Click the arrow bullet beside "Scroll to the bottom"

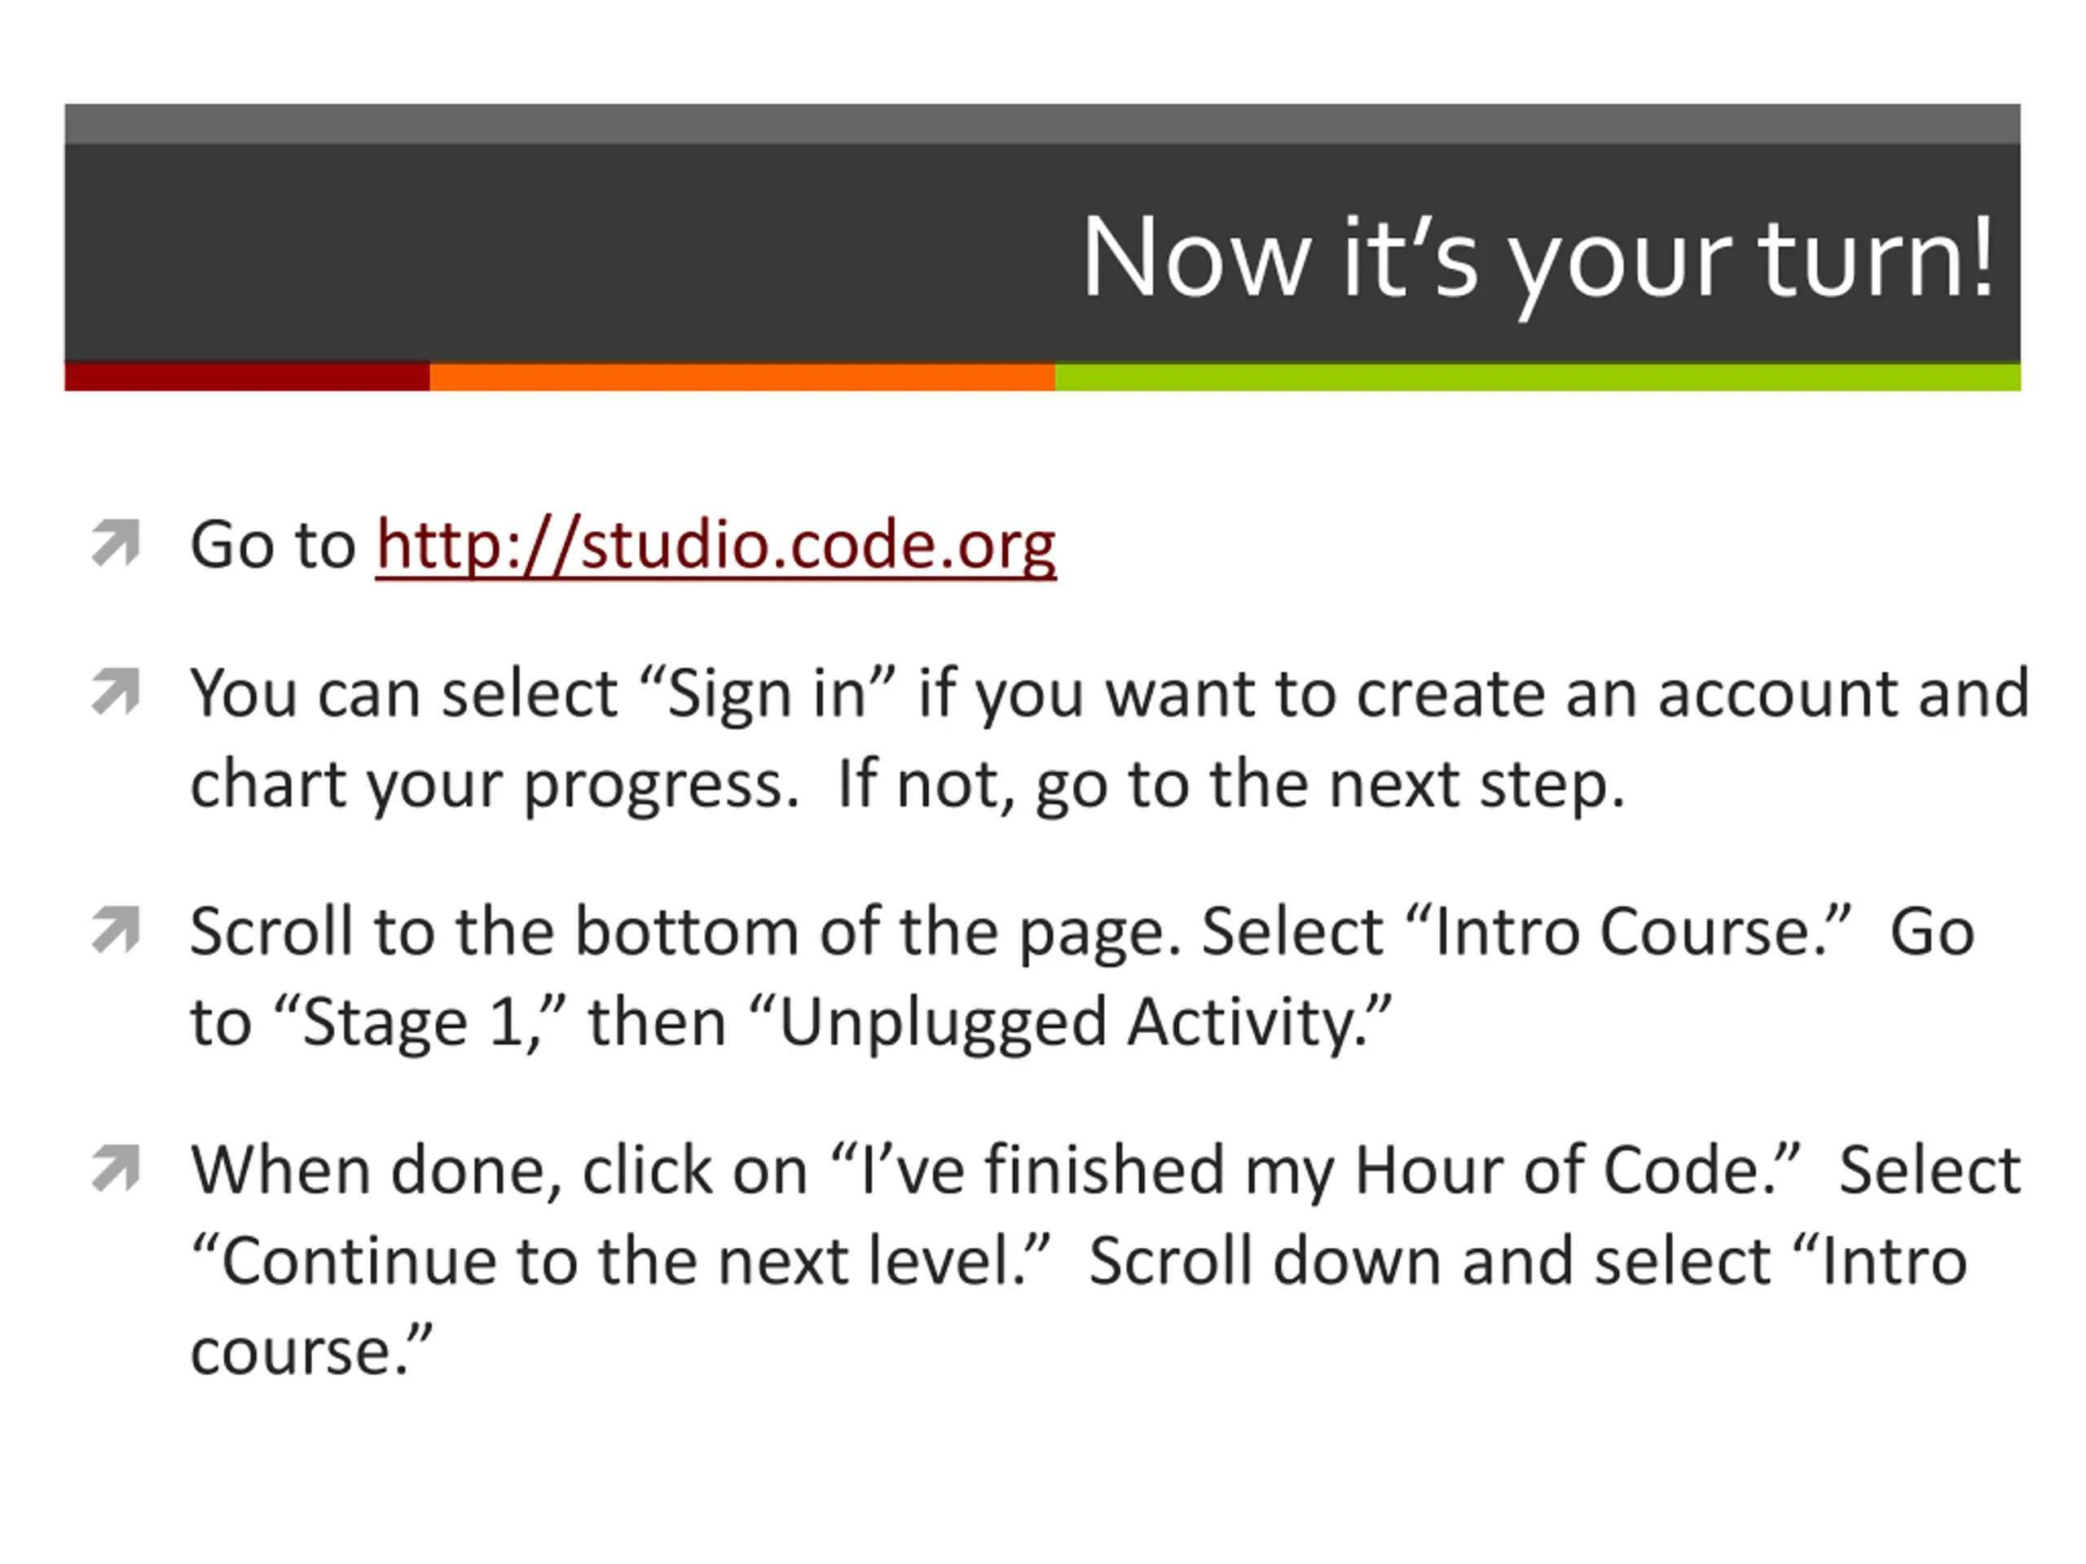tap(116, 929)
